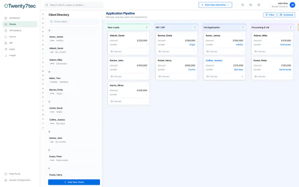Select Aaron, James in Client Directory
Screen dimensions: 299x187
(74, 38)
